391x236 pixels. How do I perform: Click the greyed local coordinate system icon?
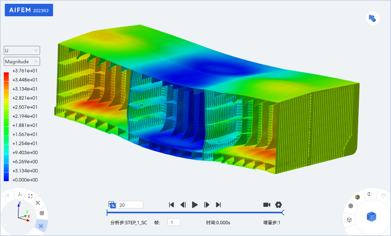(8, 195)
